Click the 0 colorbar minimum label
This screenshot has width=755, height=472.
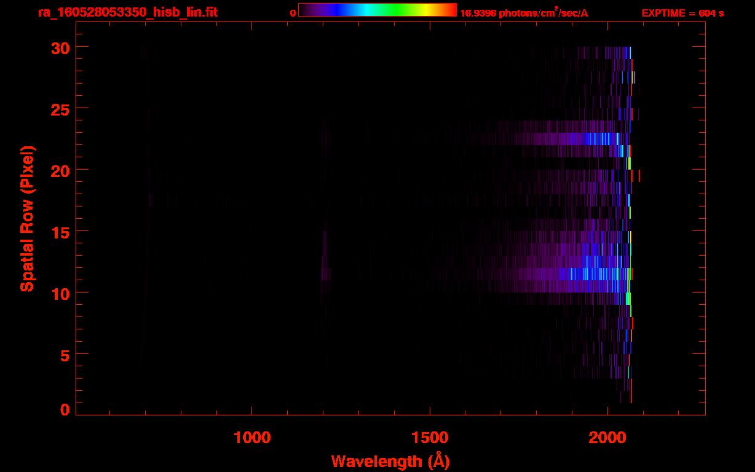pyautogui.click(x=293, y=14)
